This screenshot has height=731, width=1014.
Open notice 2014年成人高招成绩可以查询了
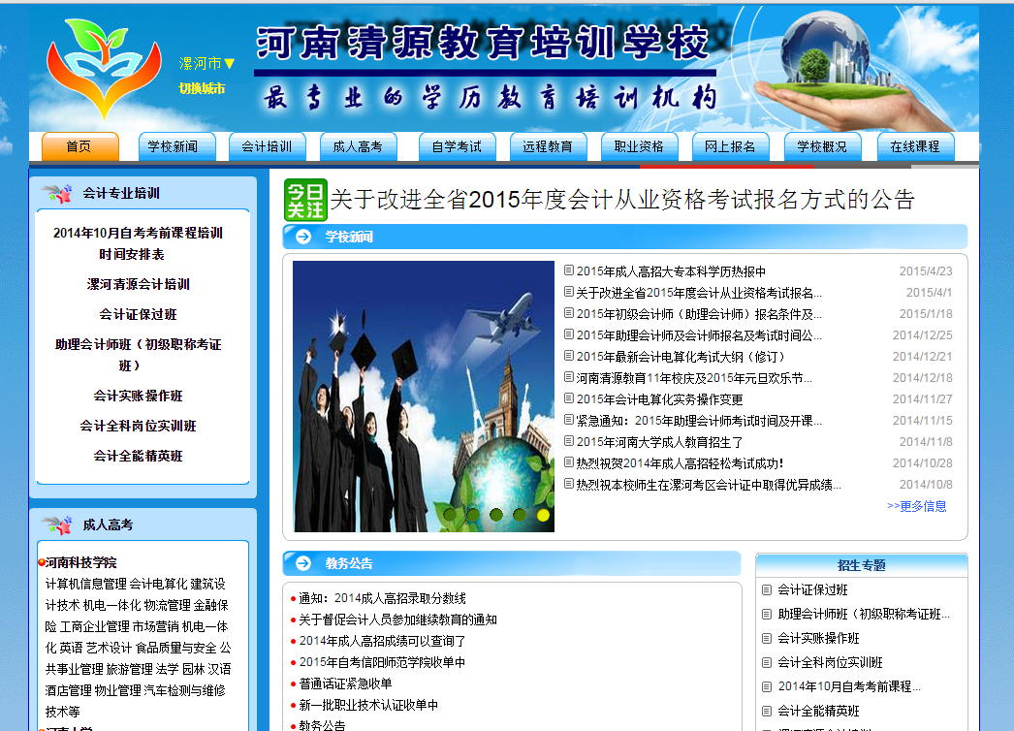coord(382,641)
